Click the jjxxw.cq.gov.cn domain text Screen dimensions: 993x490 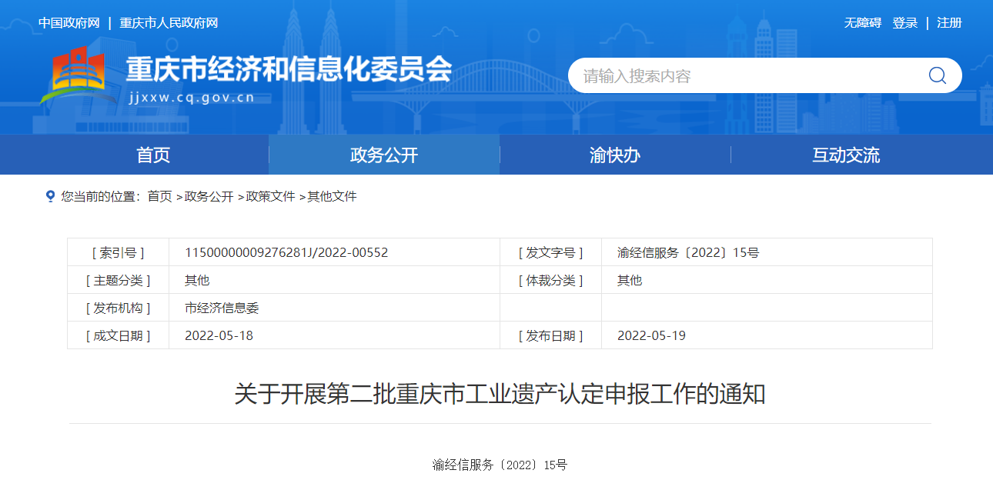pos(192,98)
